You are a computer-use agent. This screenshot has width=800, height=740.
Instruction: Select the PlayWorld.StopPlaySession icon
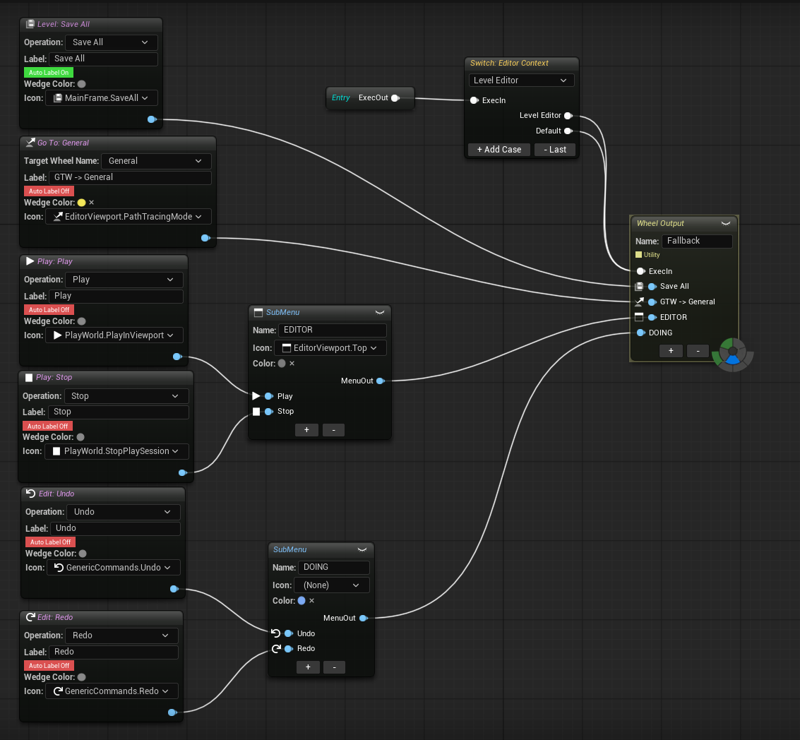coord(117,450)
